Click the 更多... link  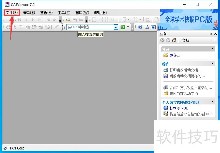[175, 55]
